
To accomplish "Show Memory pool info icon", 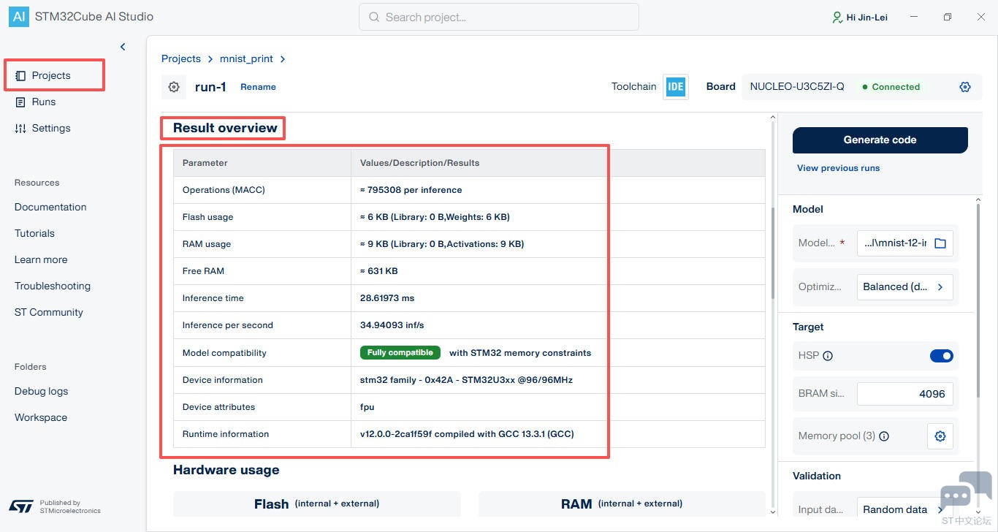I will tap(884, 436).
